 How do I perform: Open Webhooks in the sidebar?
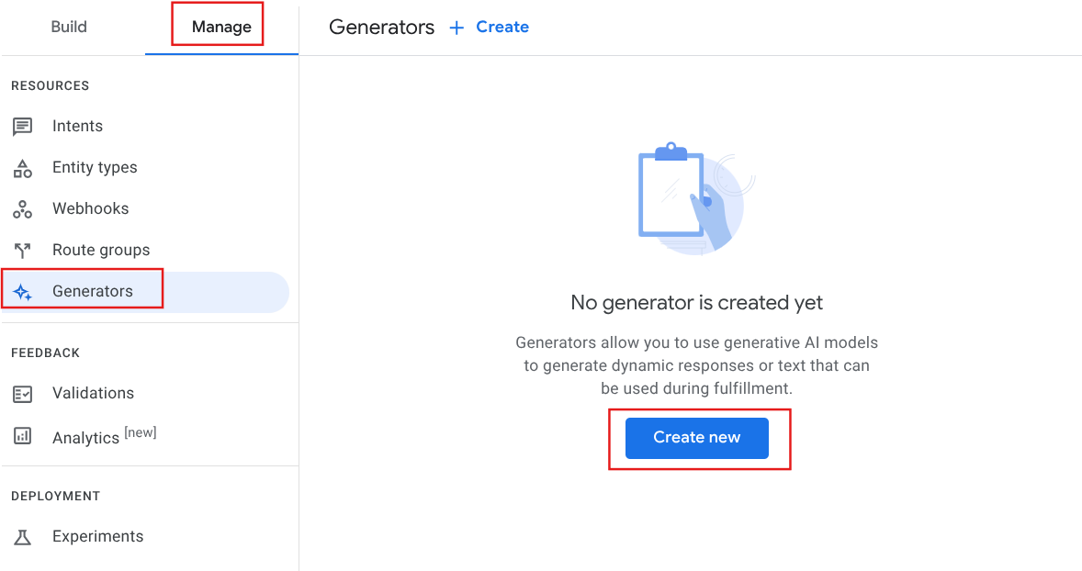pos(90,208)
